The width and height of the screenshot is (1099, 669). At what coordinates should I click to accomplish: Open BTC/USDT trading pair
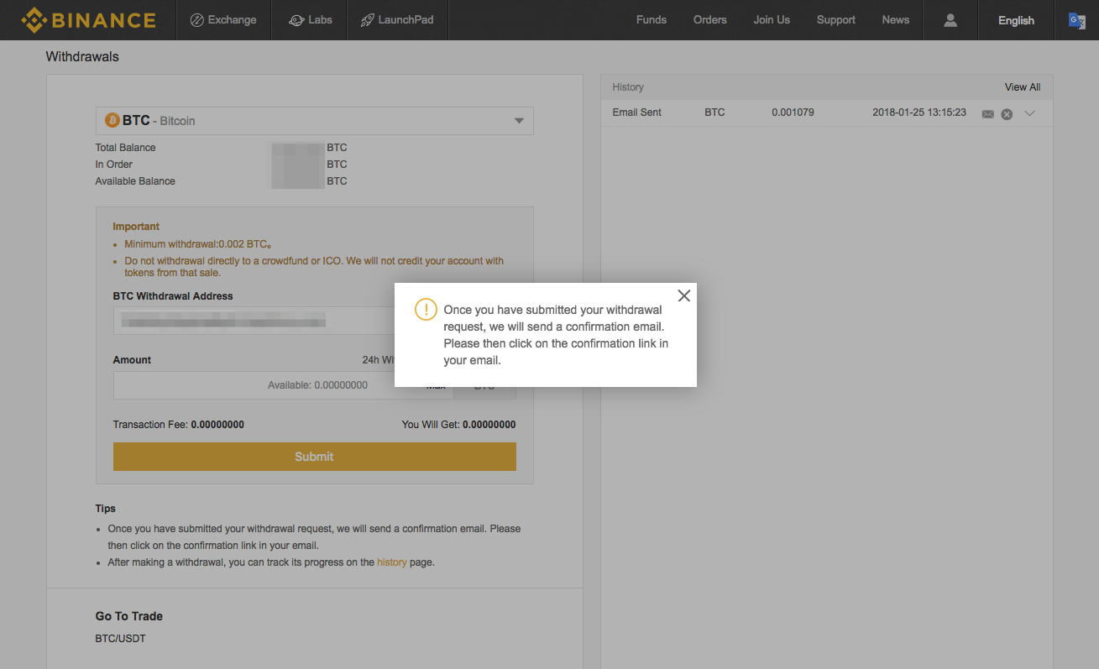click(121, 639)
